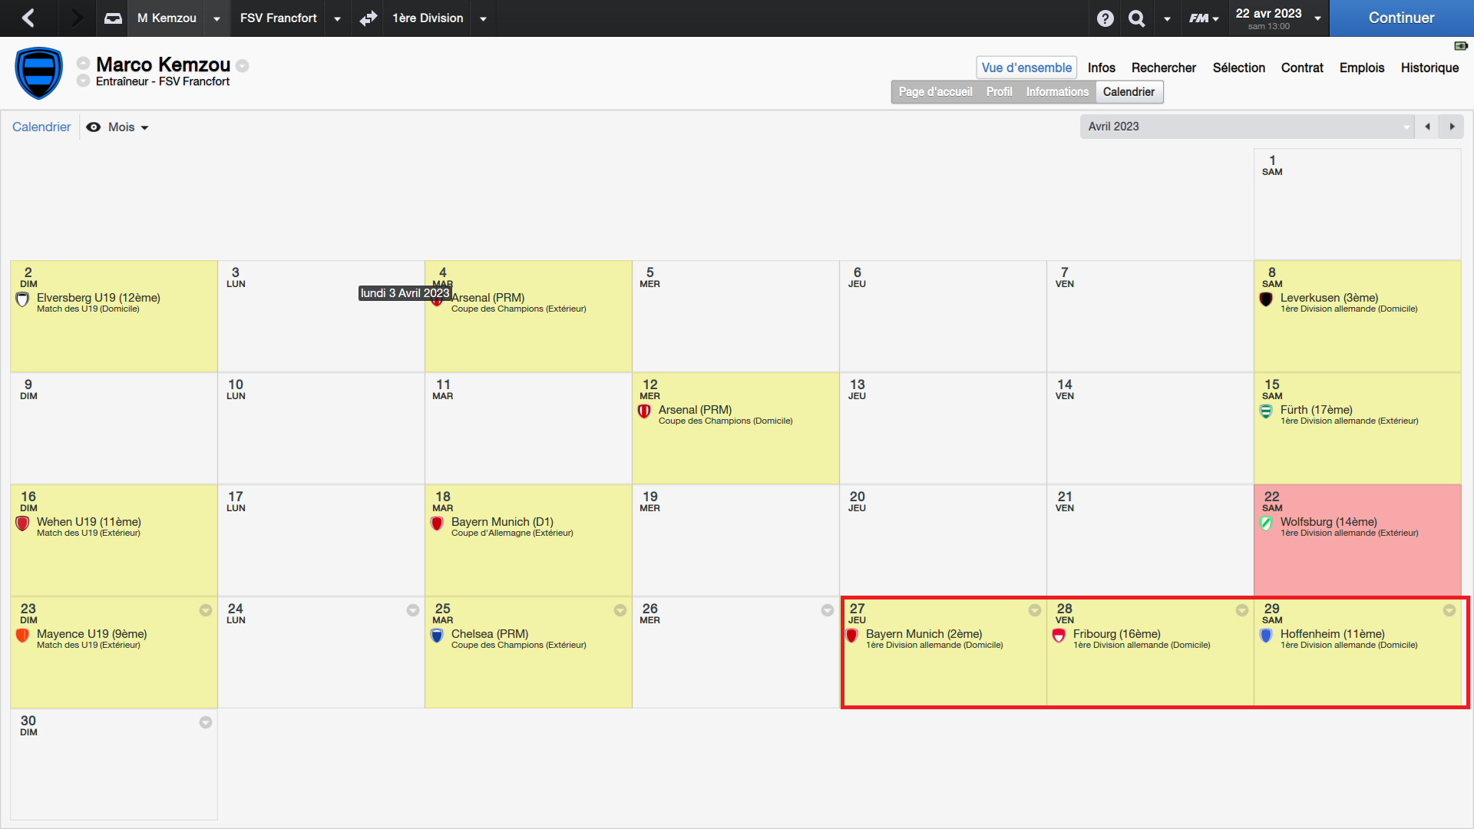This screenshot has height=829, width=1474.
Task: Select the Informations sub-tab
Action: (x=1057, y=92)
